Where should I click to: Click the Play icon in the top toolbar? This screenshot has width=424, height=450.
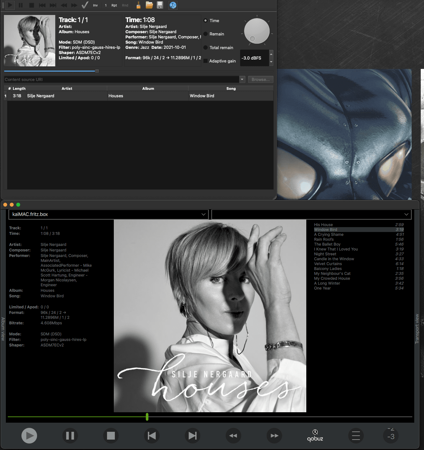(10, 5)
